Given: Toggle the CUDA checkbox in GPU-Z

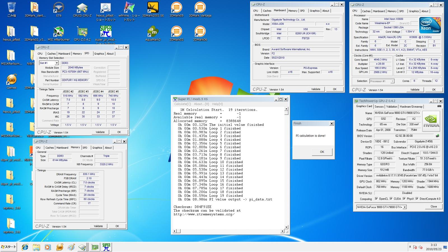Looking at the screenshot, I should pyautogui.click(x=391, y=199).
